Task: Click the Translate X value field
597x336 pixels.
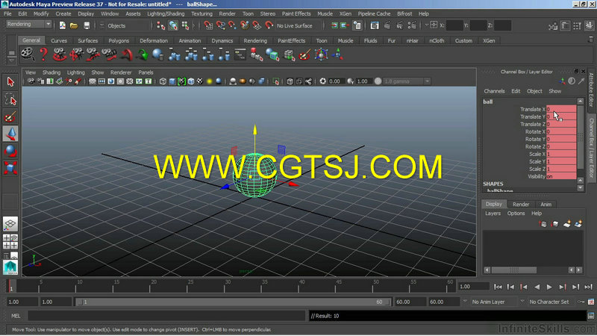Action: tap(561, 109)
